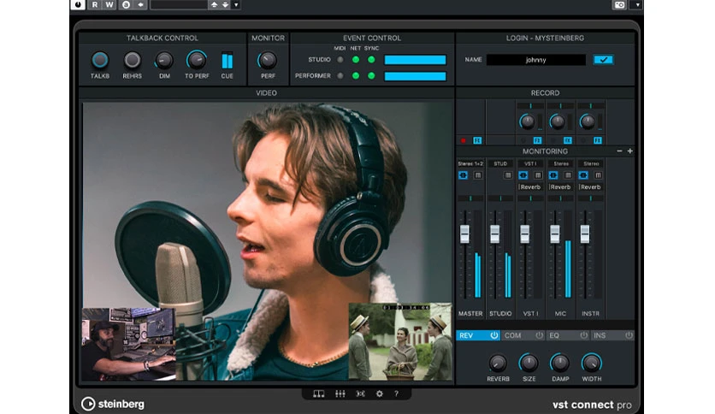Image resolution: width=715 pixels, height=414 pixels.
Task: Open the MIC channel Stereo selector
Action: [x=560, y=163]
